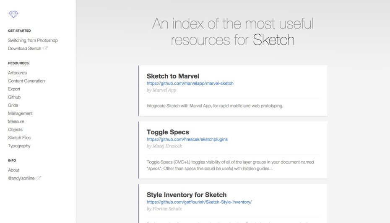Viewport: 390px width, 223px height.
Task: Open the Grids category
Action: [13, 105]
